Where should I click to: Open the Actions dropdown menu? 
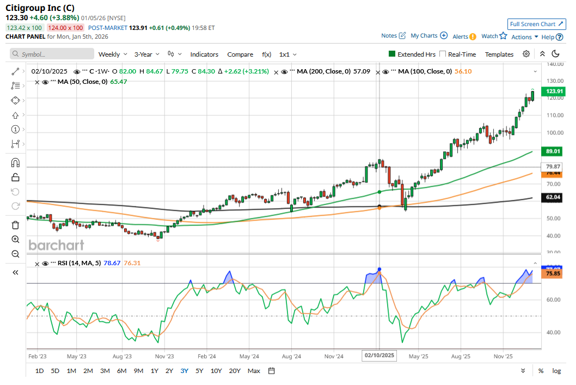(525, 37)
